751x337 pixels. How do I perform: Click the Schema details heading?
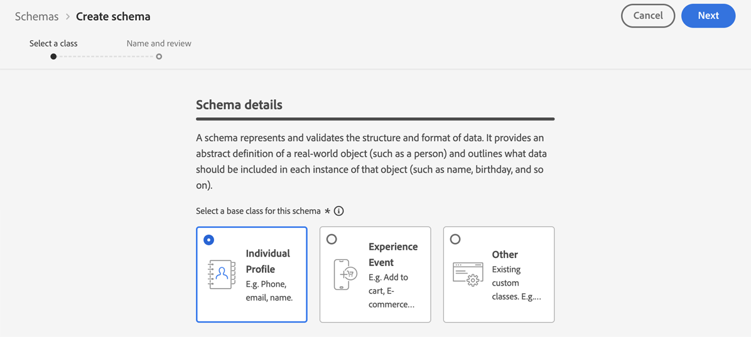click(x=239, y=105)
